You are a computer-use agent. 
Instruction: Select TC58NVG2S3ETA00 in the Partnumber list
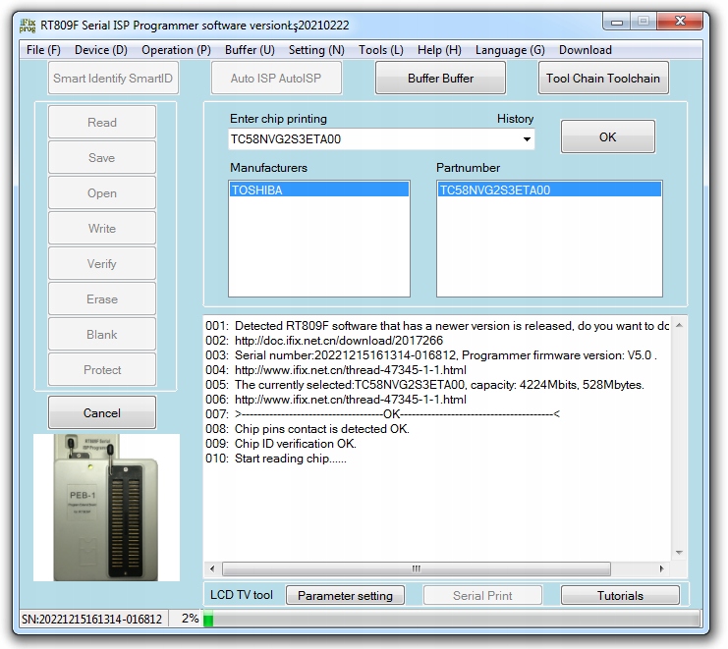coord(549,189)
